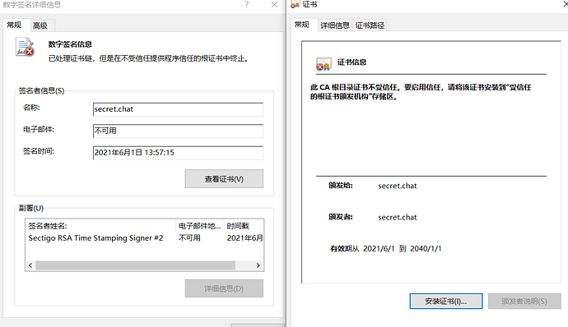Viewport: 568px width, 327px height.
Task: Select the Sectigo RSA Time Stamping Signer #2 row
Action: point(145,238)
